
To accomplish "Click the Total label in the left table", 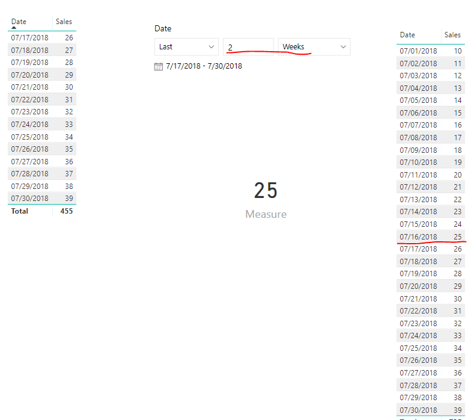I will (20, 211).
